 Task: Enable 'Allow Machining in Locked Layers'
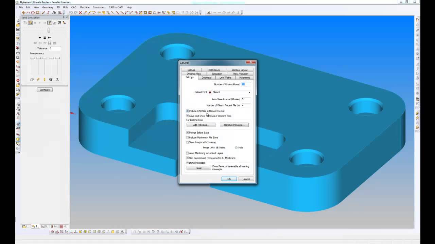tap(187, 153)
